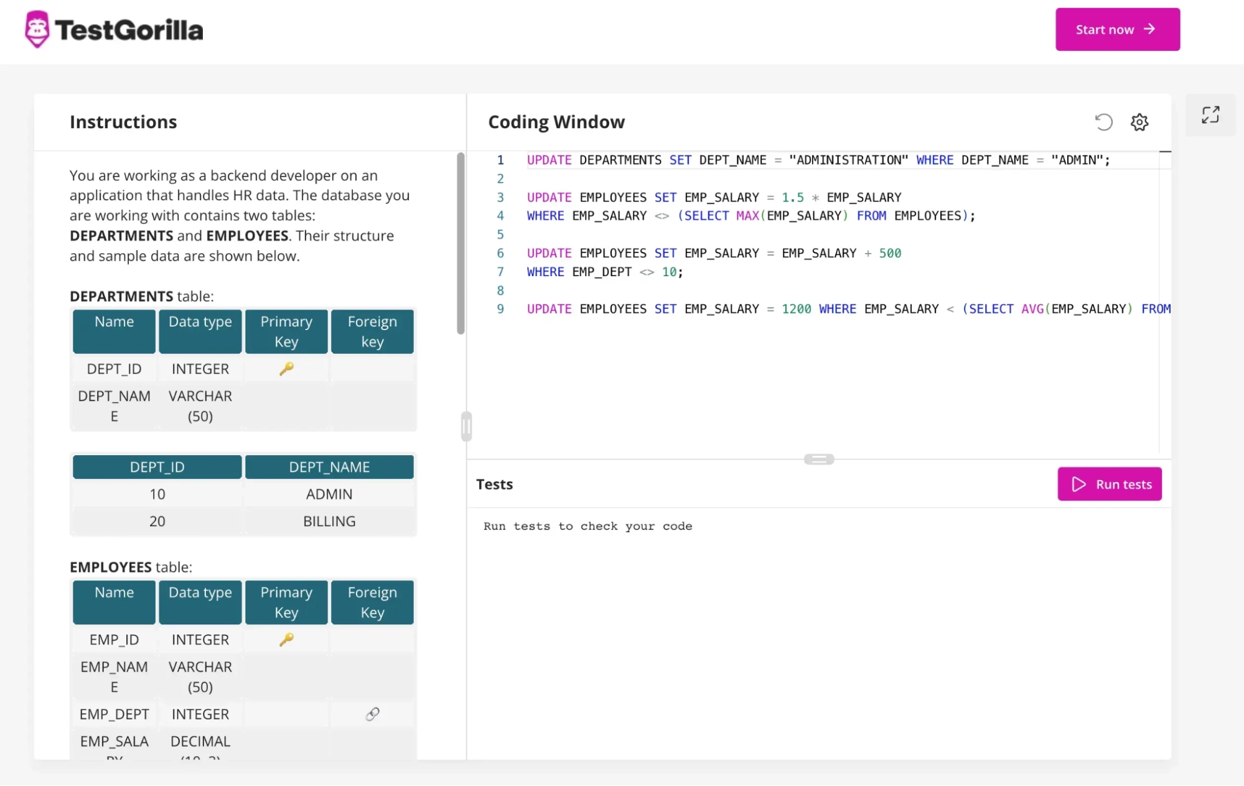The image size is (1244, 786).
Task: Click the EMP_DEPT row name cell
Action: coord(114,714)
